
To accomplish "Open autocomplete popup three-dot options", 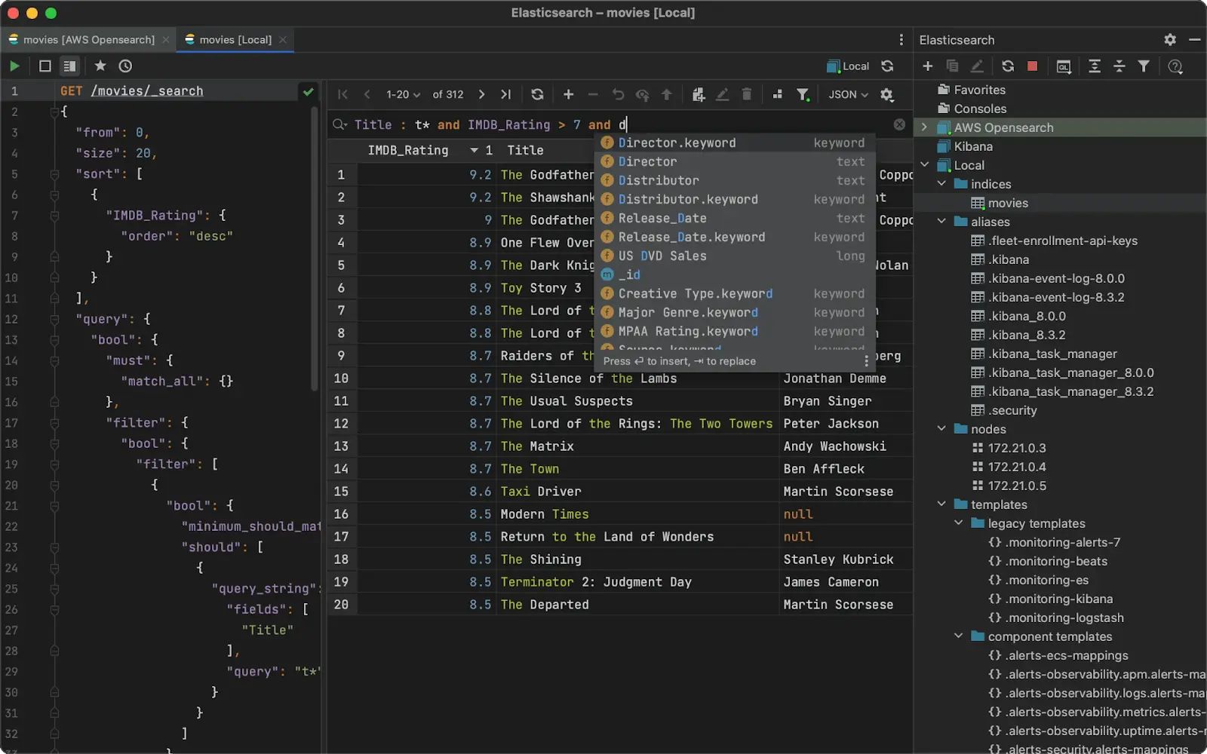I will [x=866, y=361].
